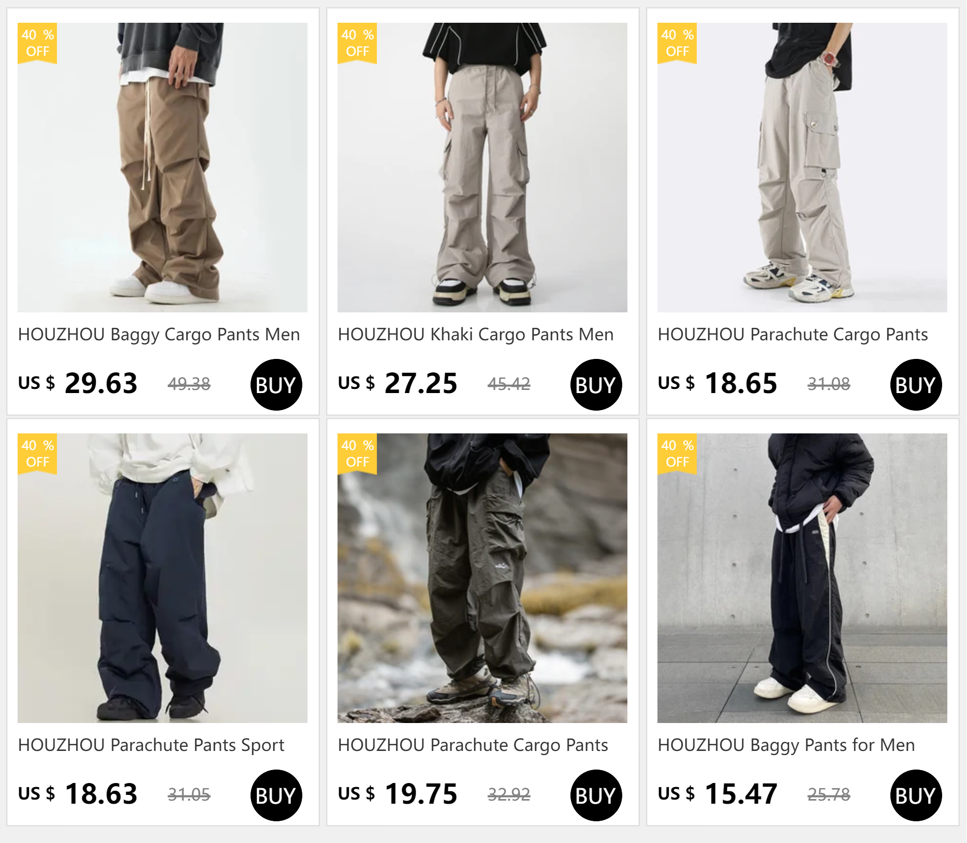This screenshot has height=843, width=967.
Task: View navy parachute pants sport image
Action: coord(163,578)
